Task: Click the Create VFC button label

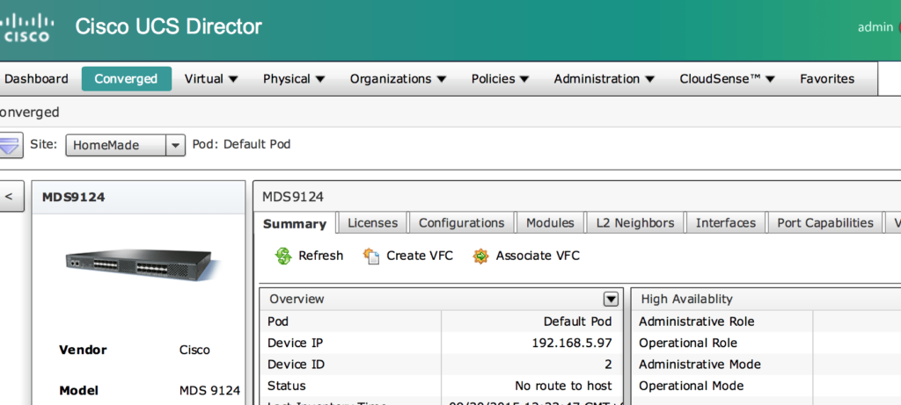Action: (x=420, y=256)
